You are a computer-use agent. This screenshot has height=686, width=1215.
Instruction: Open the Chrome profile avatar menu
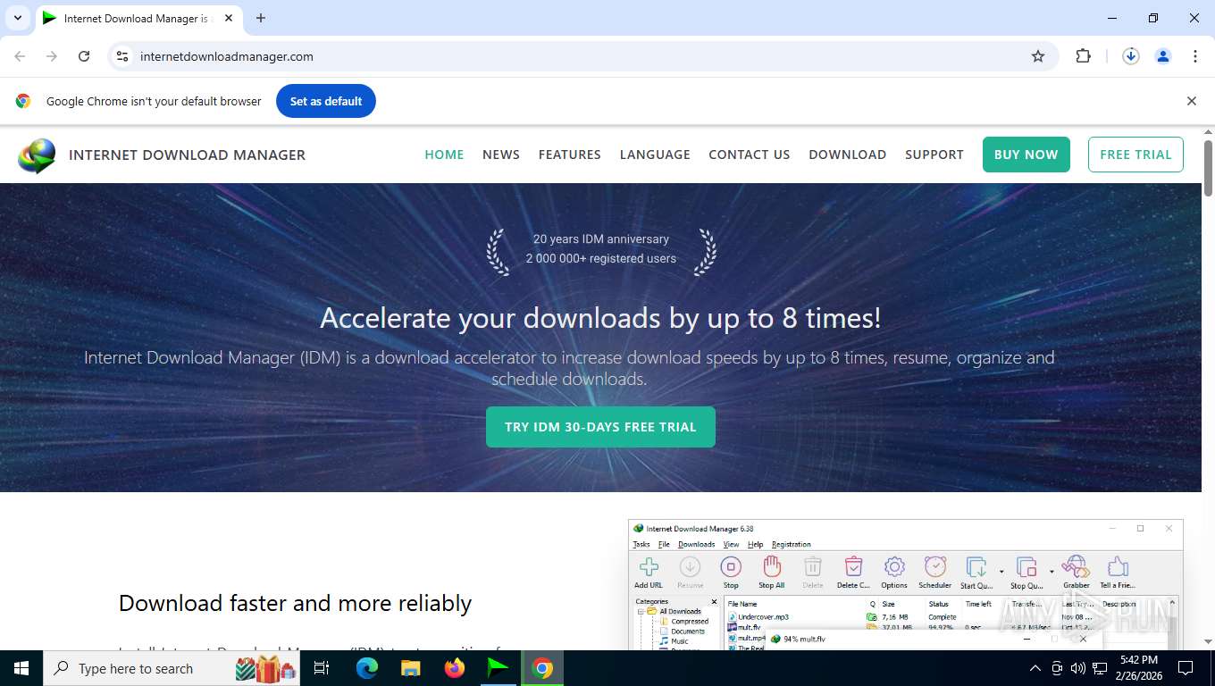pos(1163,56)
